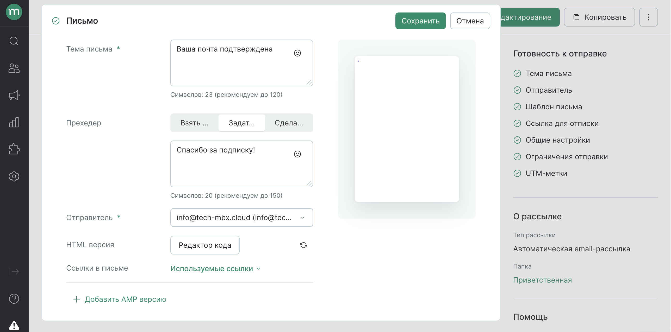Open the Приветственная folder link
This screenshot has height=332, width=671.
point(543,280)
